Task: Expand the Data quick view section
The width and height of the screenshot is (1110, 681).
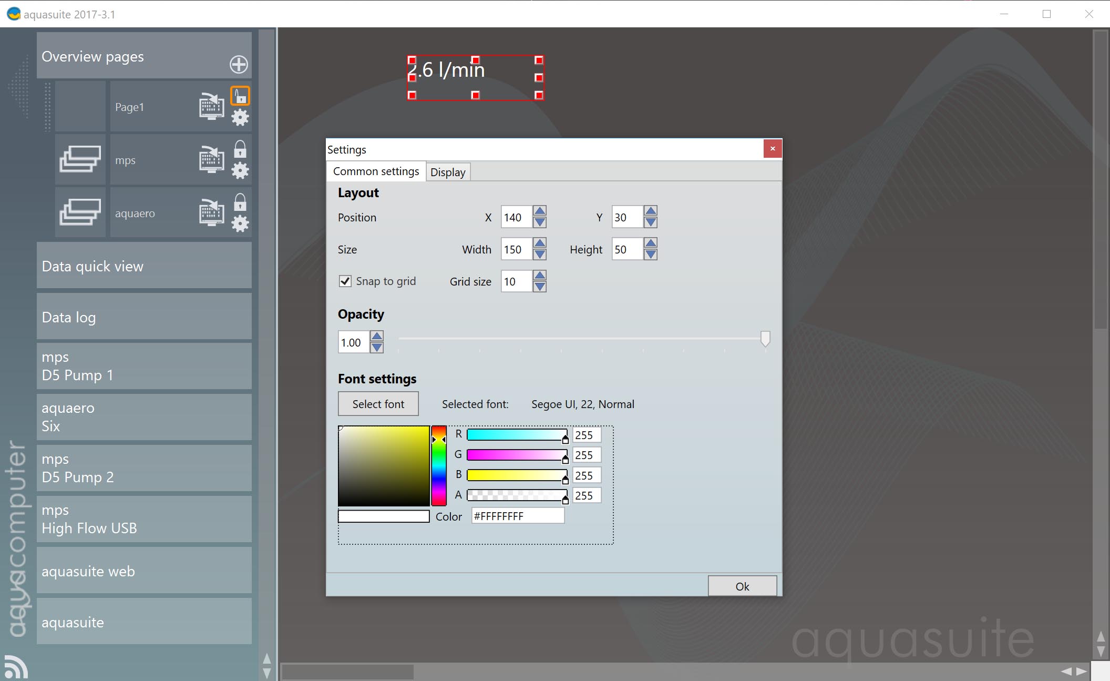Action: coord(144,266)
